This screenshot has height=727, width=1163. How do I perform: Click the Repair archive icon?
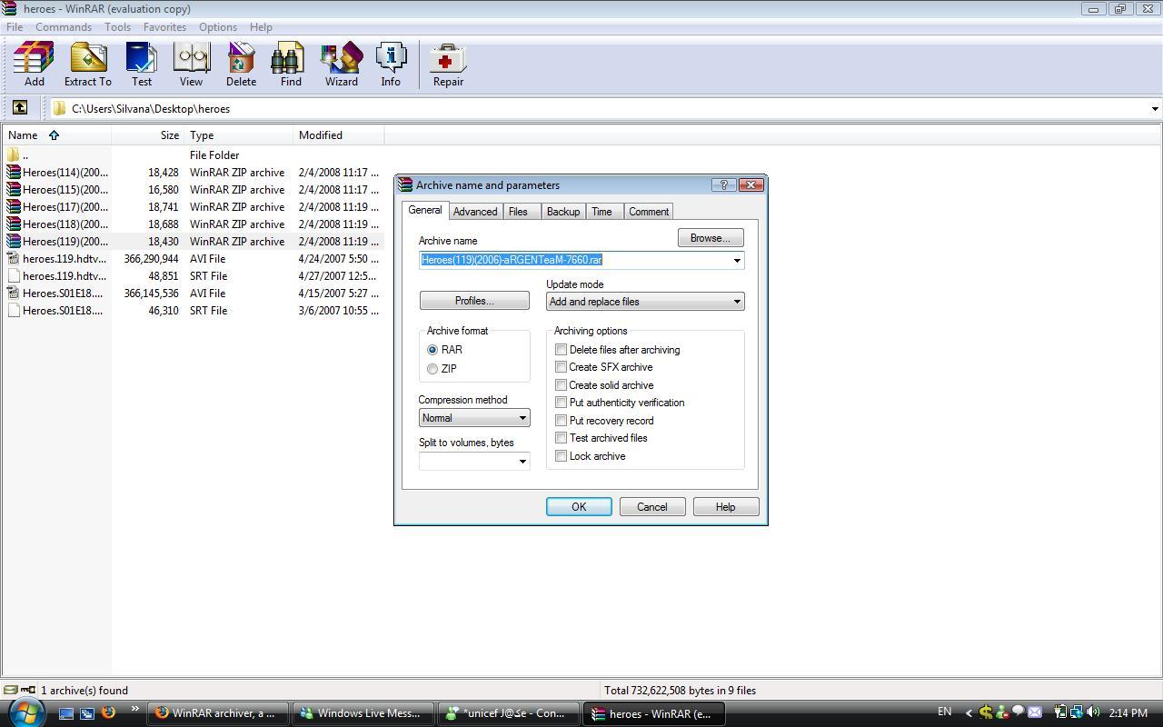(x=448, y=59)
